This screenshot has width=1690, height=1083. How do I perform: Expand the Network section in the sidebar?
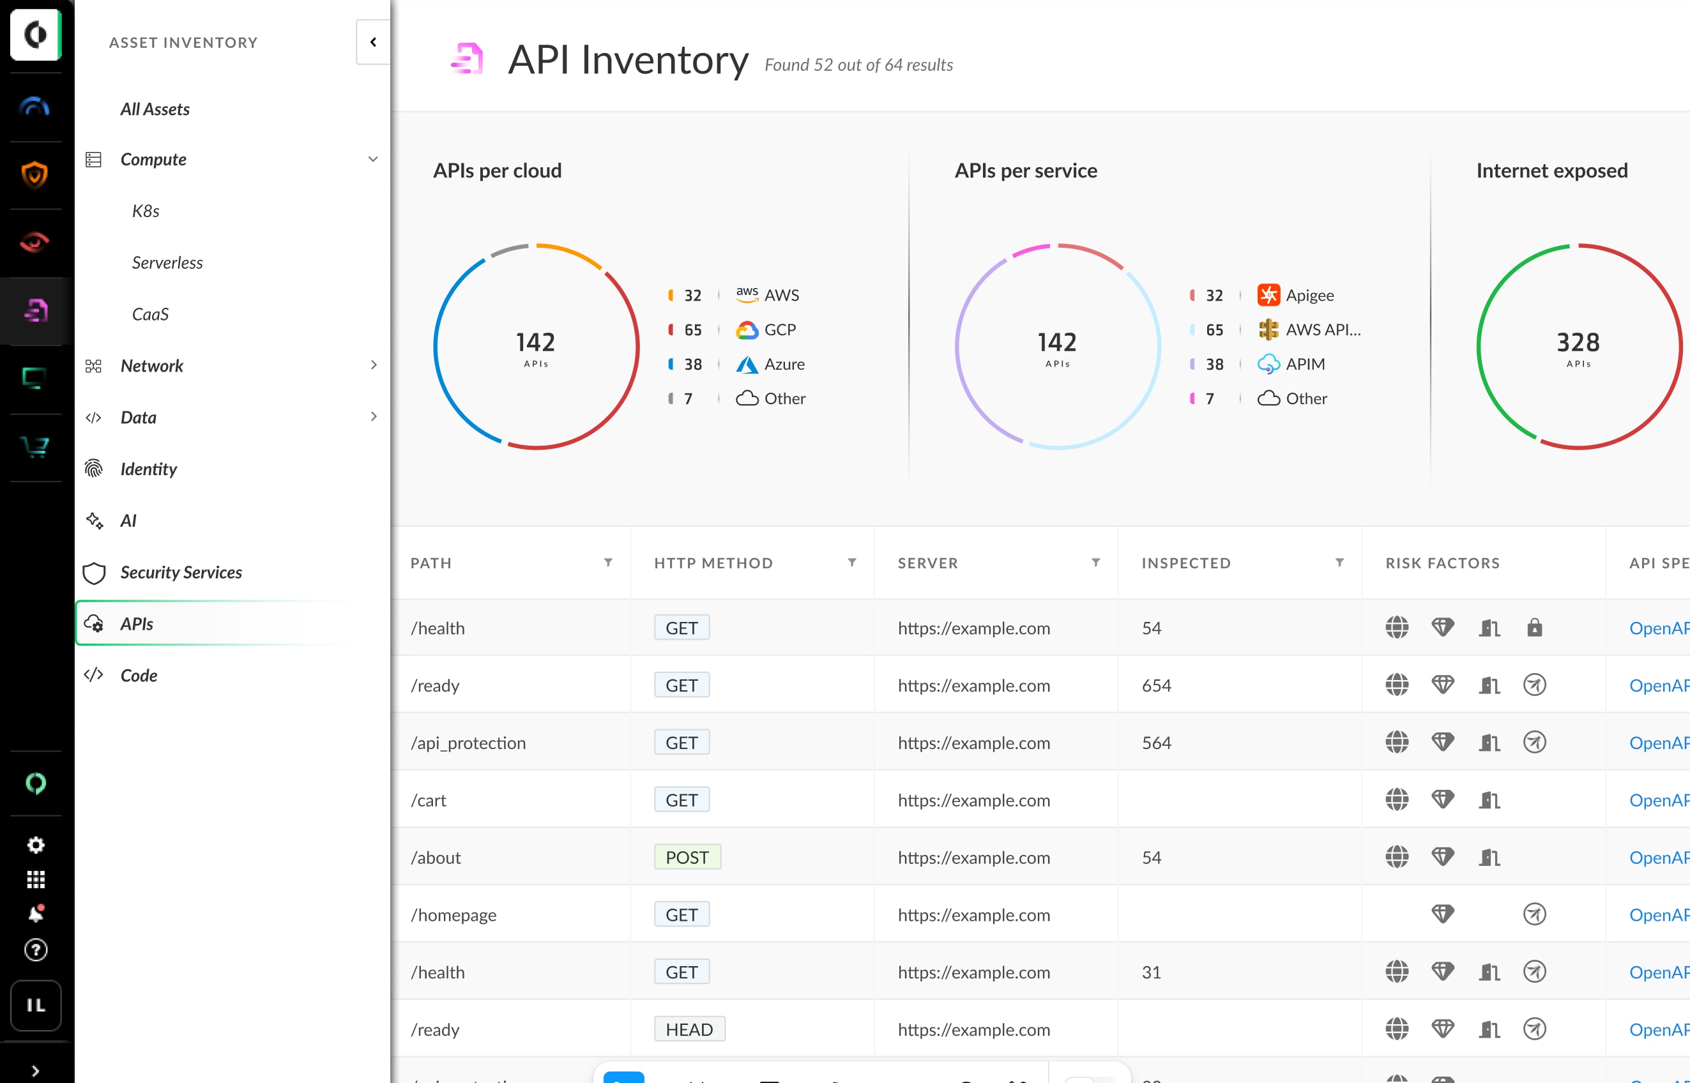(x=374, y=365)
